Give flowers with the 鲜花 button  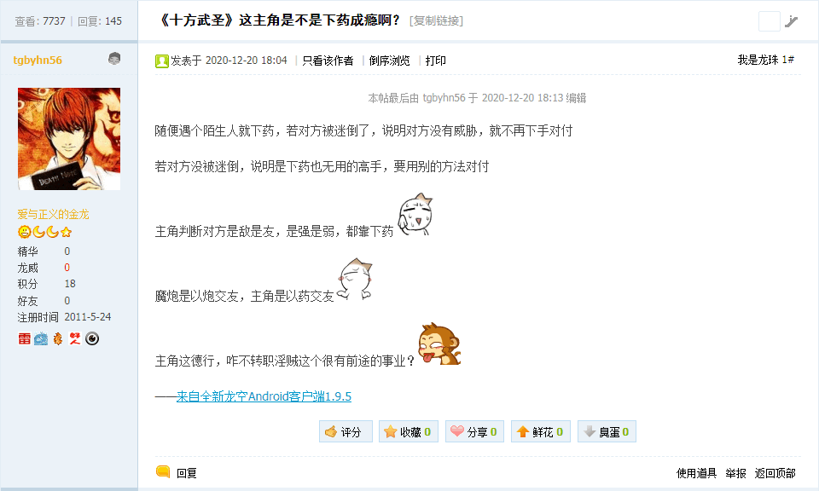coord(541,431)
